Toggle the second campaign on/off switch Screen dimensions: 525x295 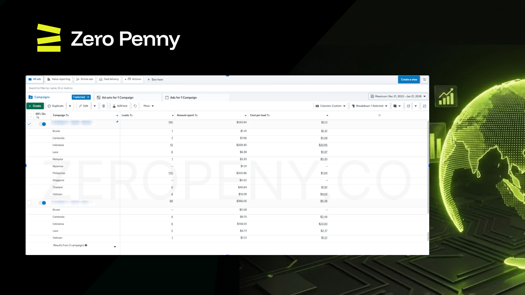42,203
